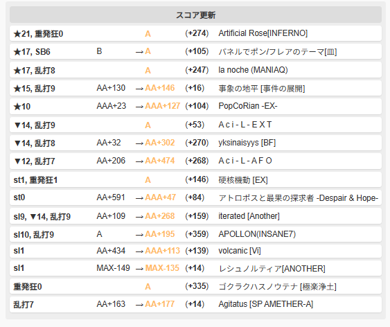Open la noche (MANIAQ) song entry
This screenshot has width=390, height=327.
pyautogui.click(x=253, y=70)
